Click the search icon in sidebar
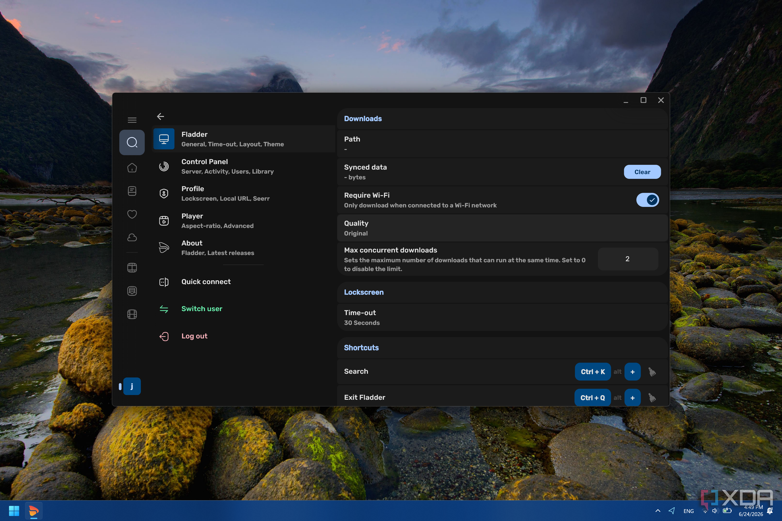This screenshot has width=782, height=521. [132, 142]
